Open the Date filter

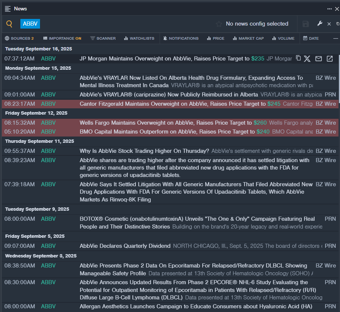311,38
